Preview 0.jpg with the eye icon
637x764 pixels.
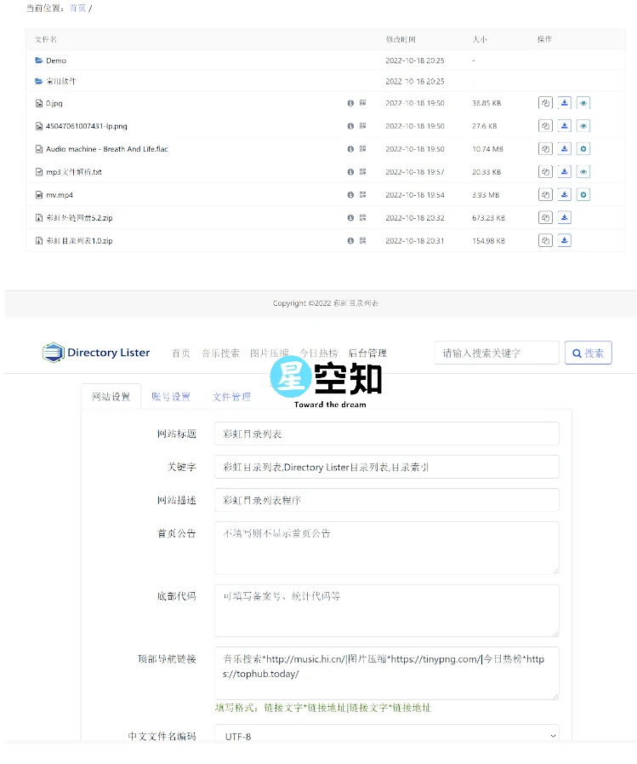coord(583,103)
